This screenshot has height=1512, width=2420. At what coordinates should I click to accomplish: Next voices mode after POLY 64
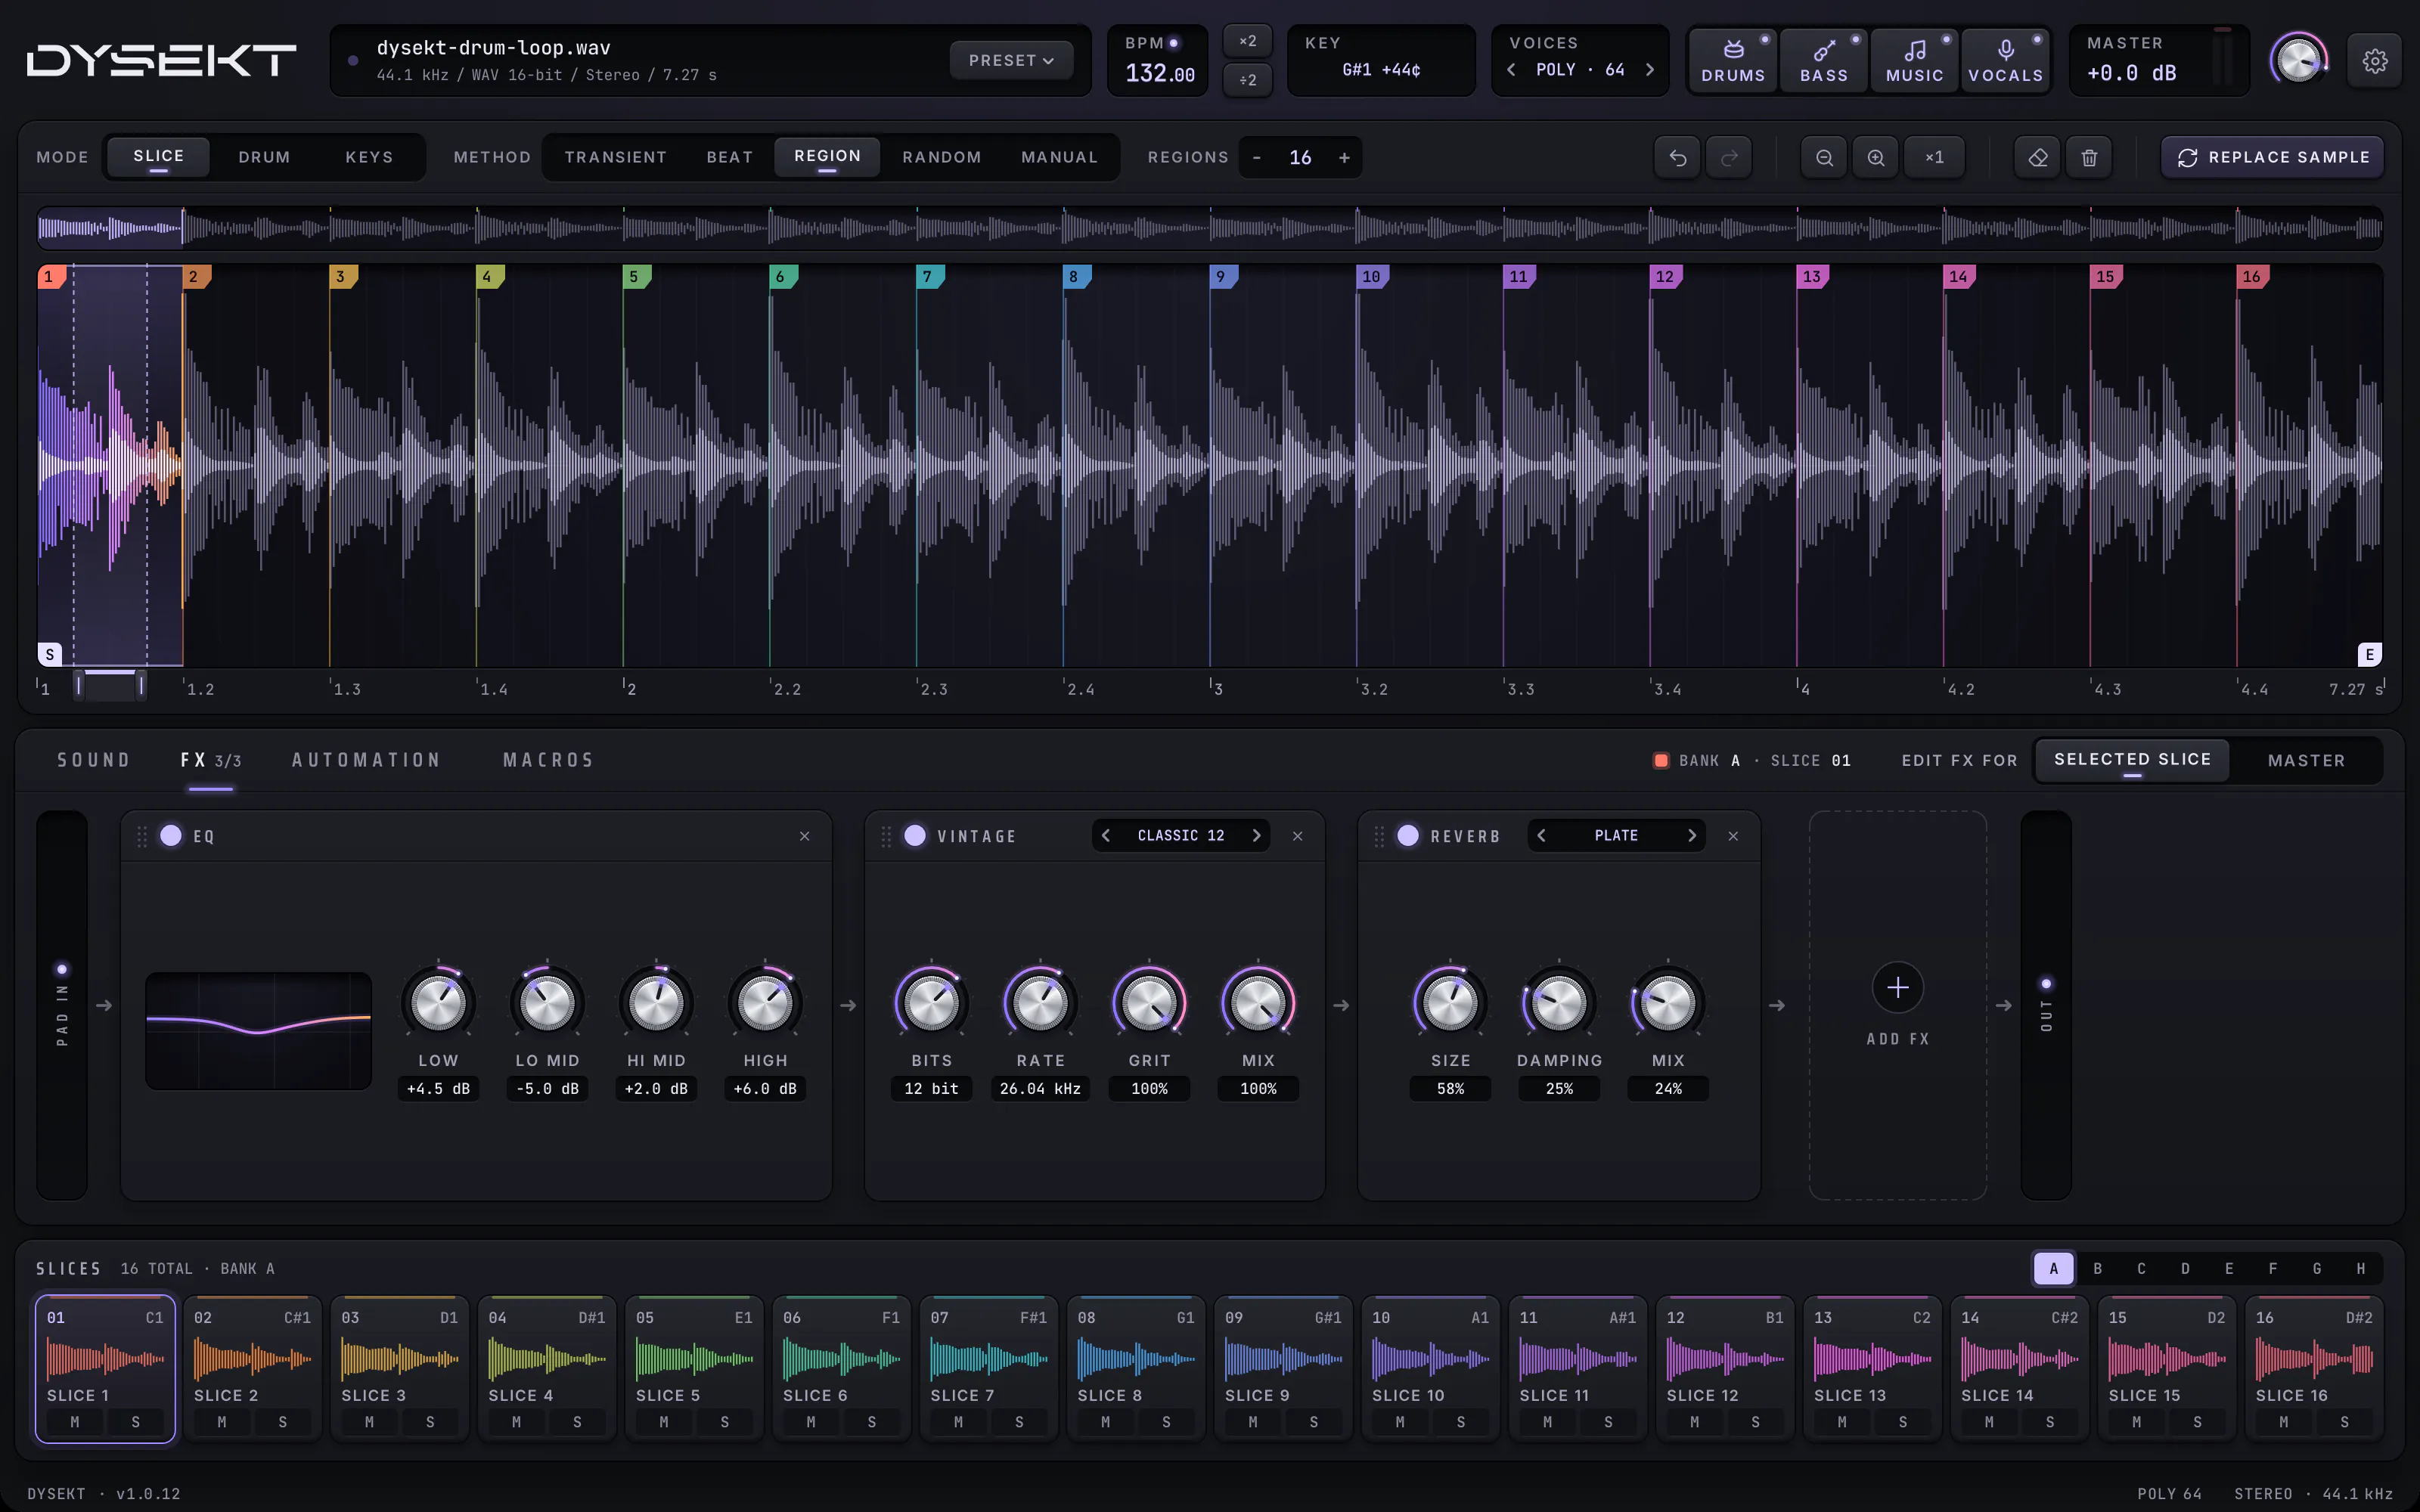(1649, 70)
